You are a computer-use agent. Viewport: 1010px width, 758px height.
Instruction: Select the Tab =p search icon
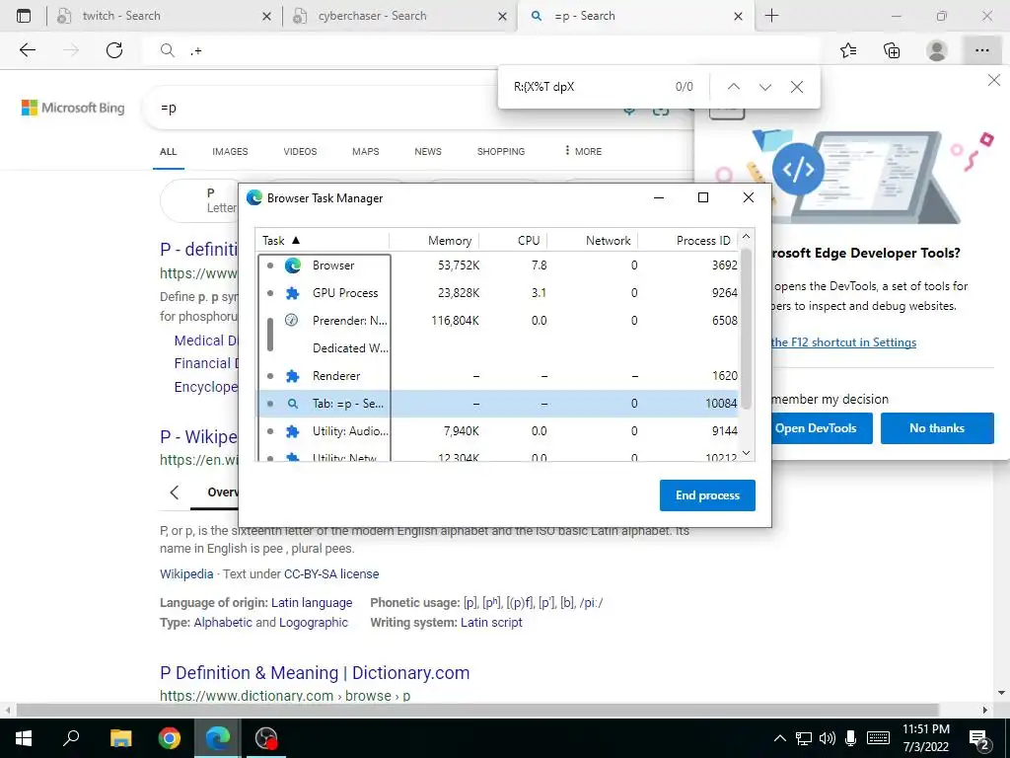[292, 404]
